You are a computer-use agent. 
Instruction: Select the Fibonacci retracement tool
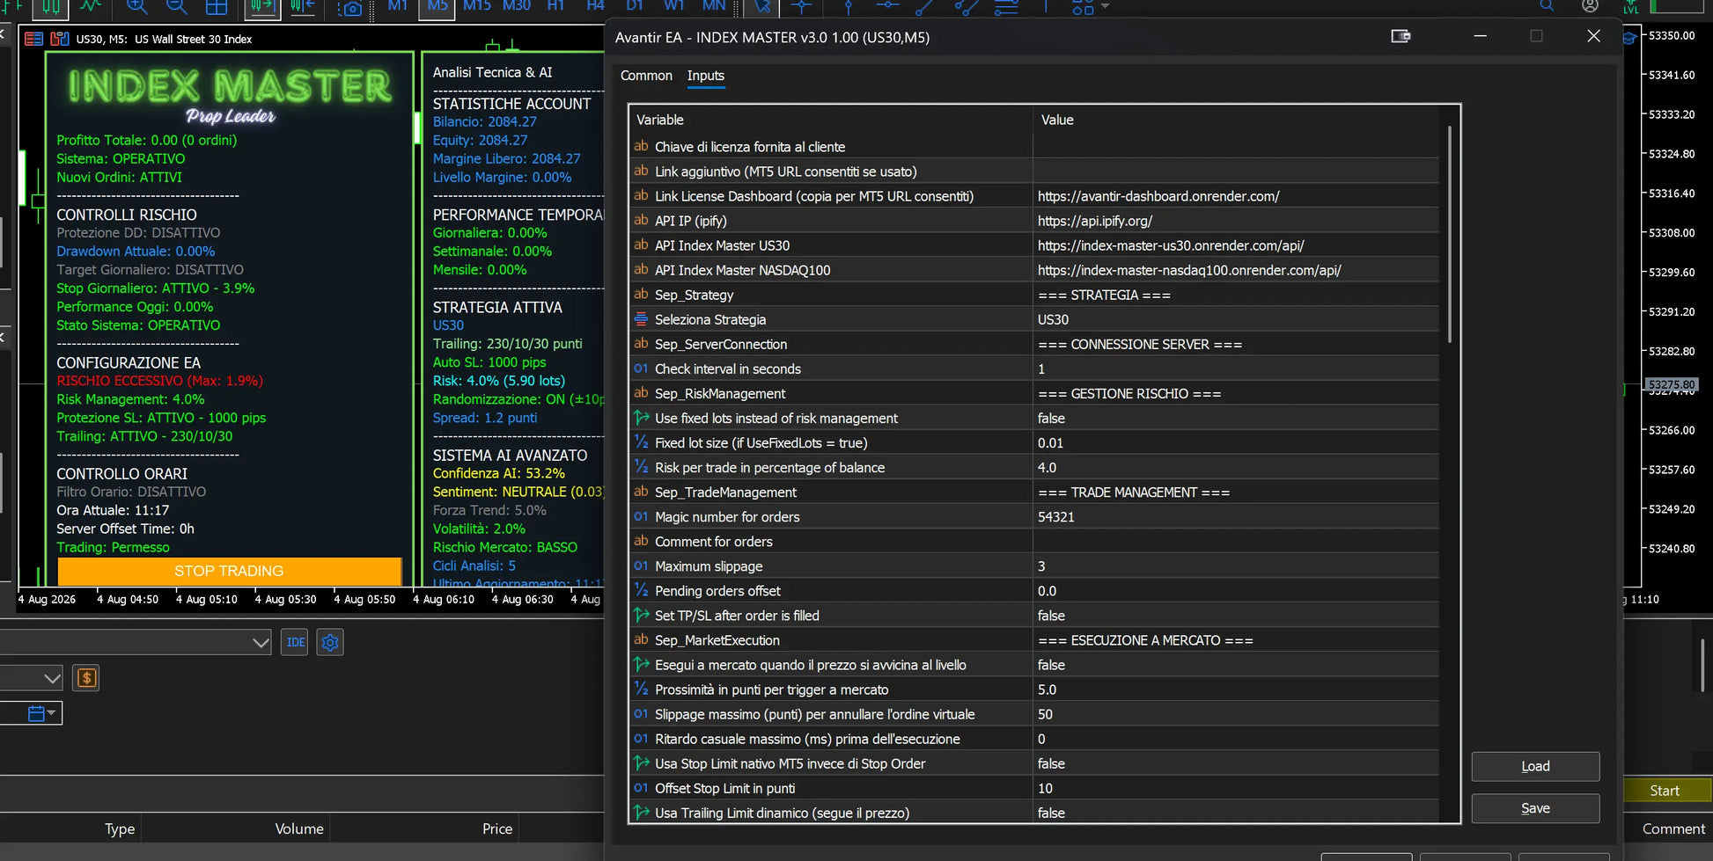tap(1006, 7)
